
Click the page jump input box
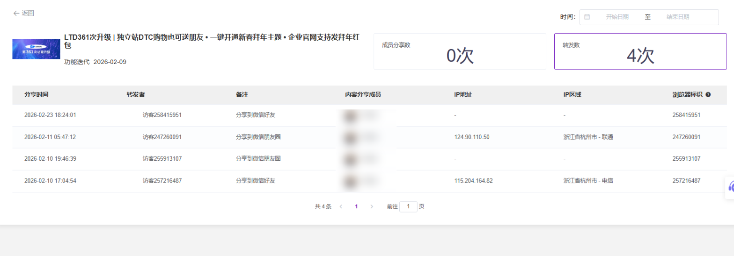point(408,206)
